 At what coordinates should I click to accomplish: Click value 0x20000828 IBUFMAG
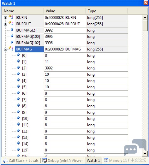coord(65,49)
